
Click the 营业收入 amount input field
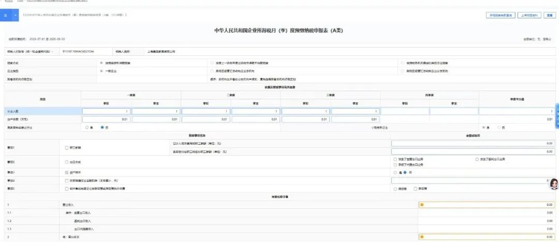point(488,205)
